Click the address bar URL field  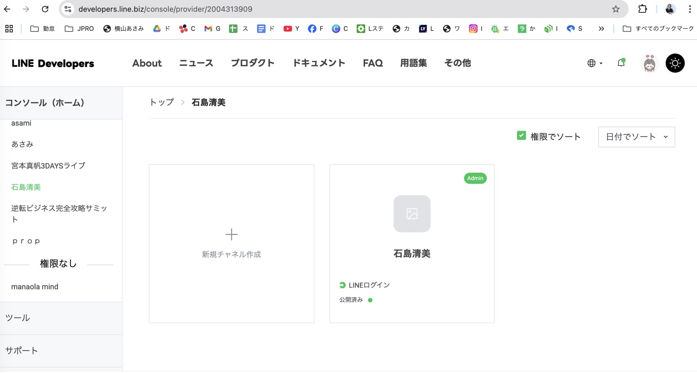[x=343, y=9]
